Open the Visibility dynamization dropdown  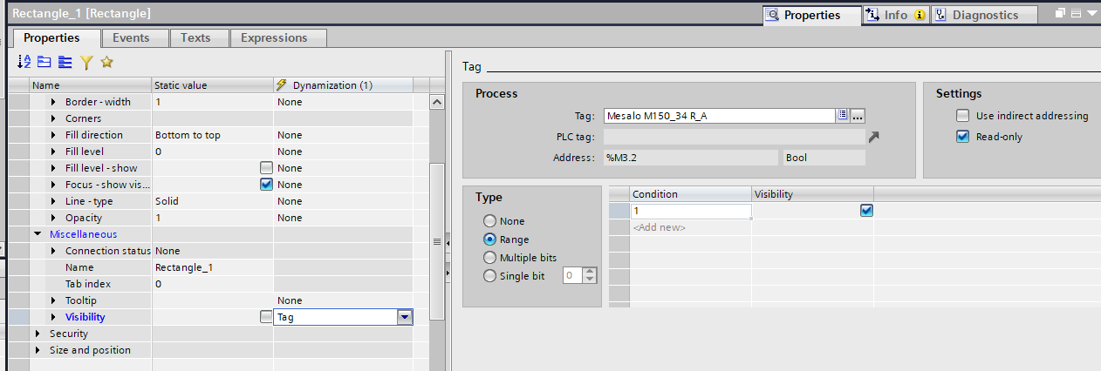point(404,317)
